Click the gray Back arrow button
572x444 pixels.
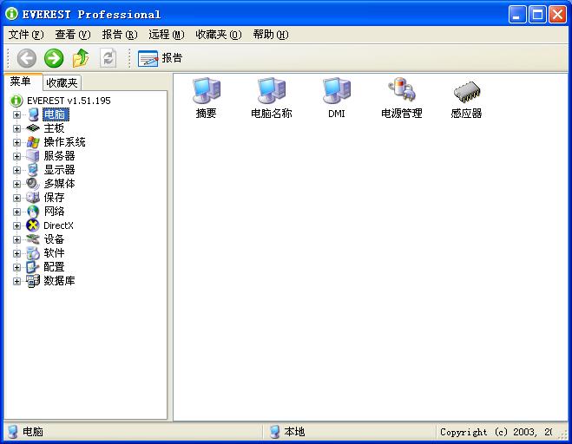pyautogui.click(x=27, y=58)
